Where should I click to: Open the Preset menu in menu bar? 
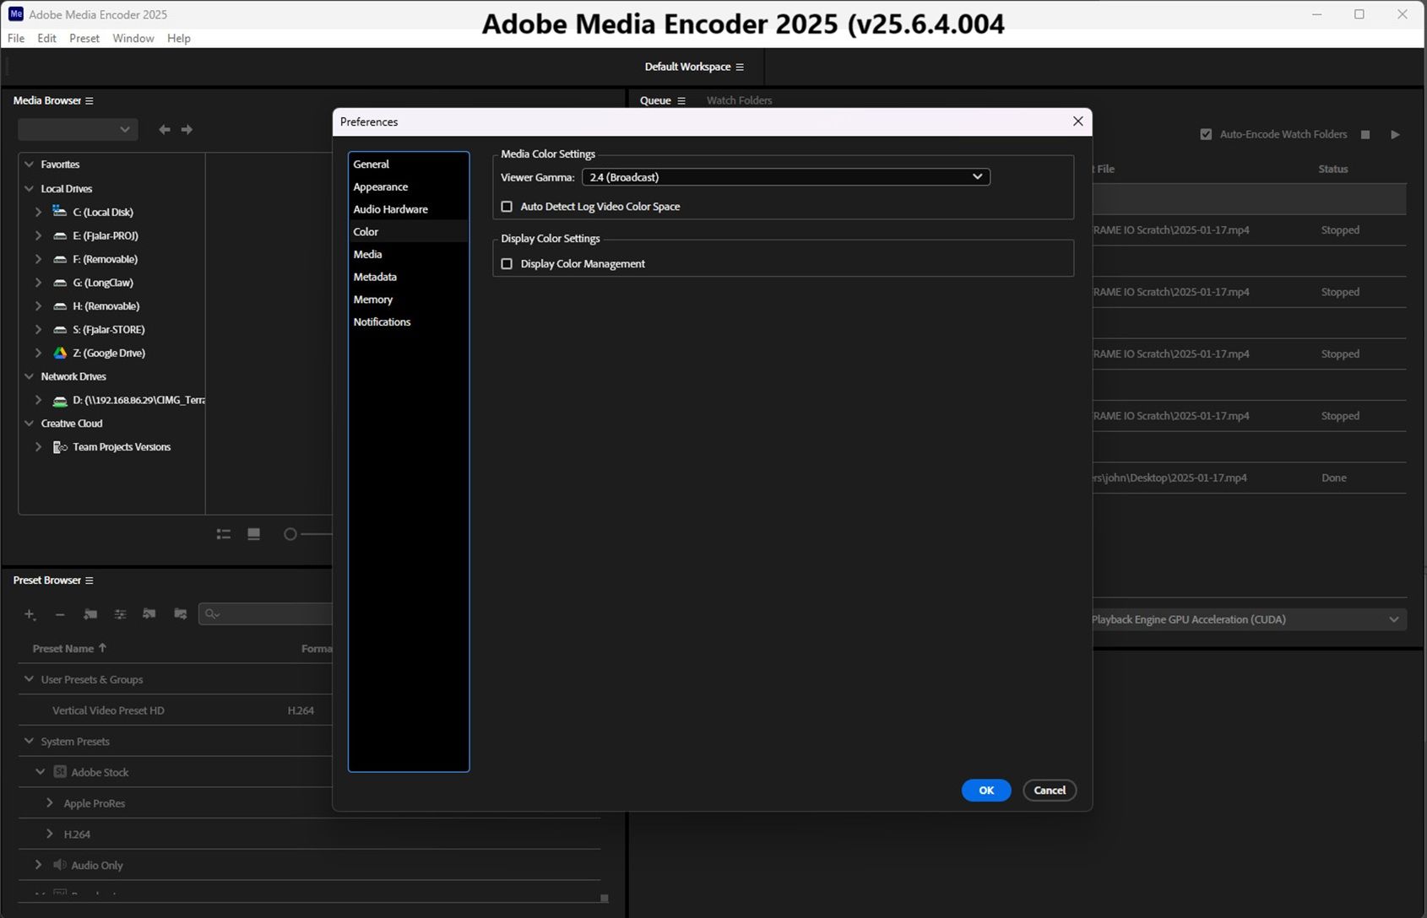(x=84, y=38)
